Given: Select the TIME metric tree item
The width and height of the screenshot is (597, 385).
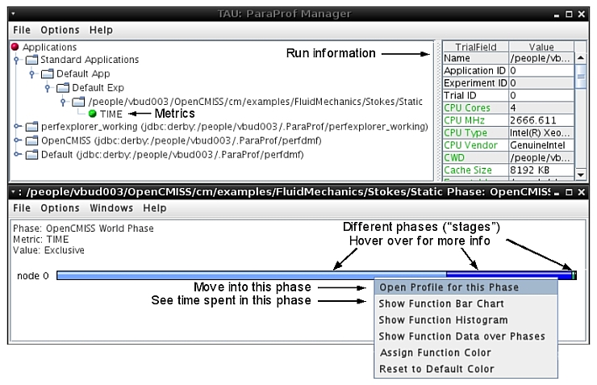Looking at the screenshot, I should pos(111,114).
